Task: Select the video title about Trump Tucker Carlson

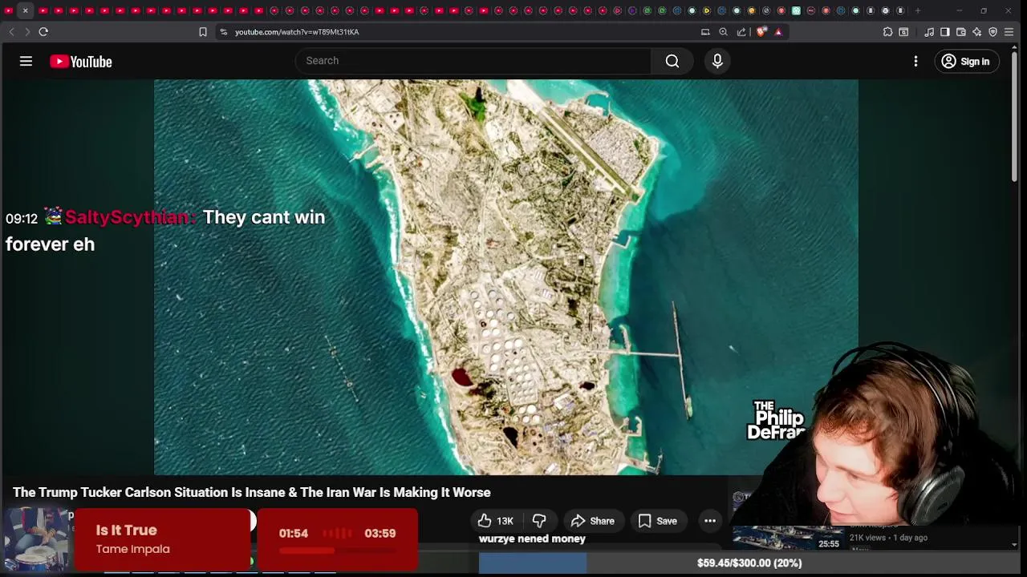Action: click(251, 492)
